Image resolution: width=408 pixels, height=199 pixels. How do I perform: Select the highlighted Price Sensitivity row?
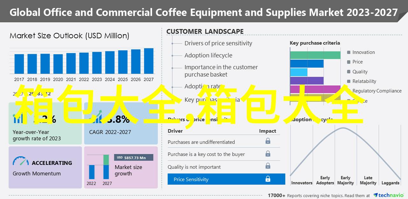point(226,179)
